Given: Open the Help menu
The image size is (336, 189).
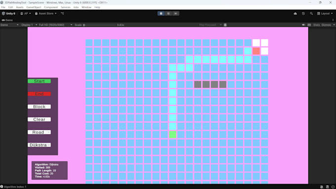Looking at the screenshot, I should [x=97, y=7].
